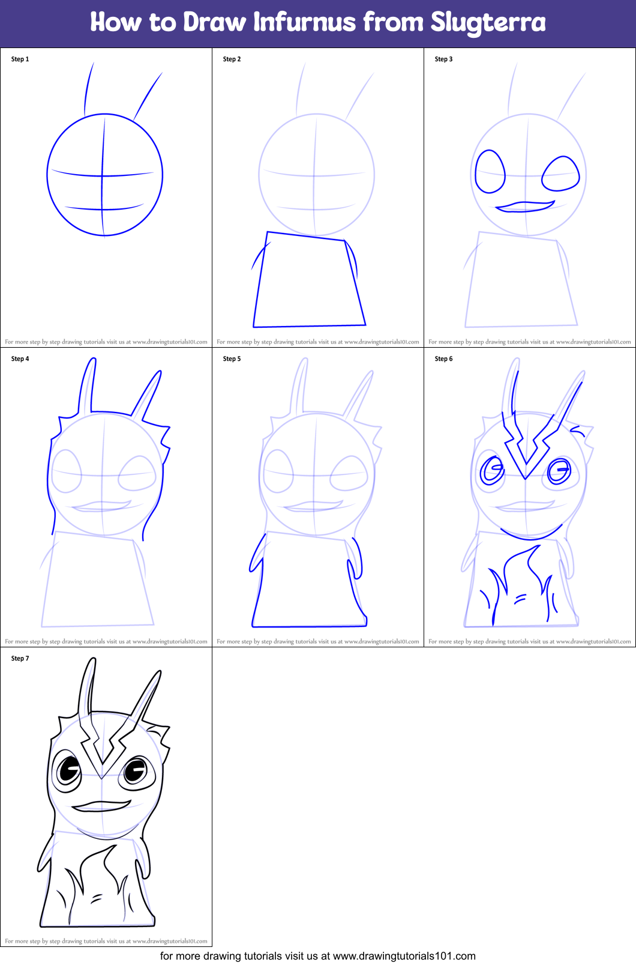Viewport: 636px width, 965px height.
Task: Click the 'Step 7' label
Action: tap(20, 658)
